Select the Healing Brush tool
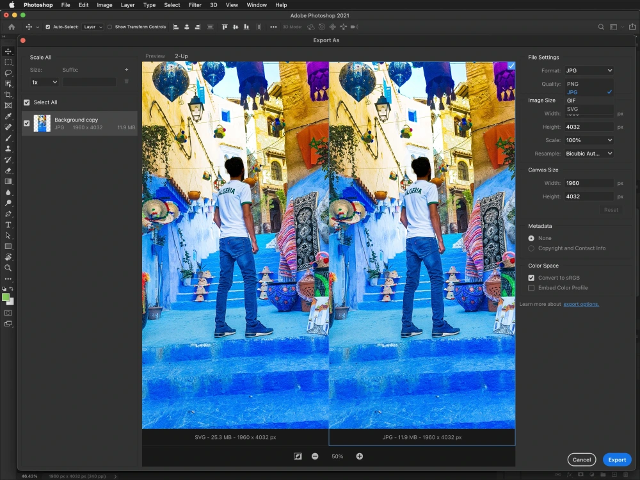 coord(8,127)
